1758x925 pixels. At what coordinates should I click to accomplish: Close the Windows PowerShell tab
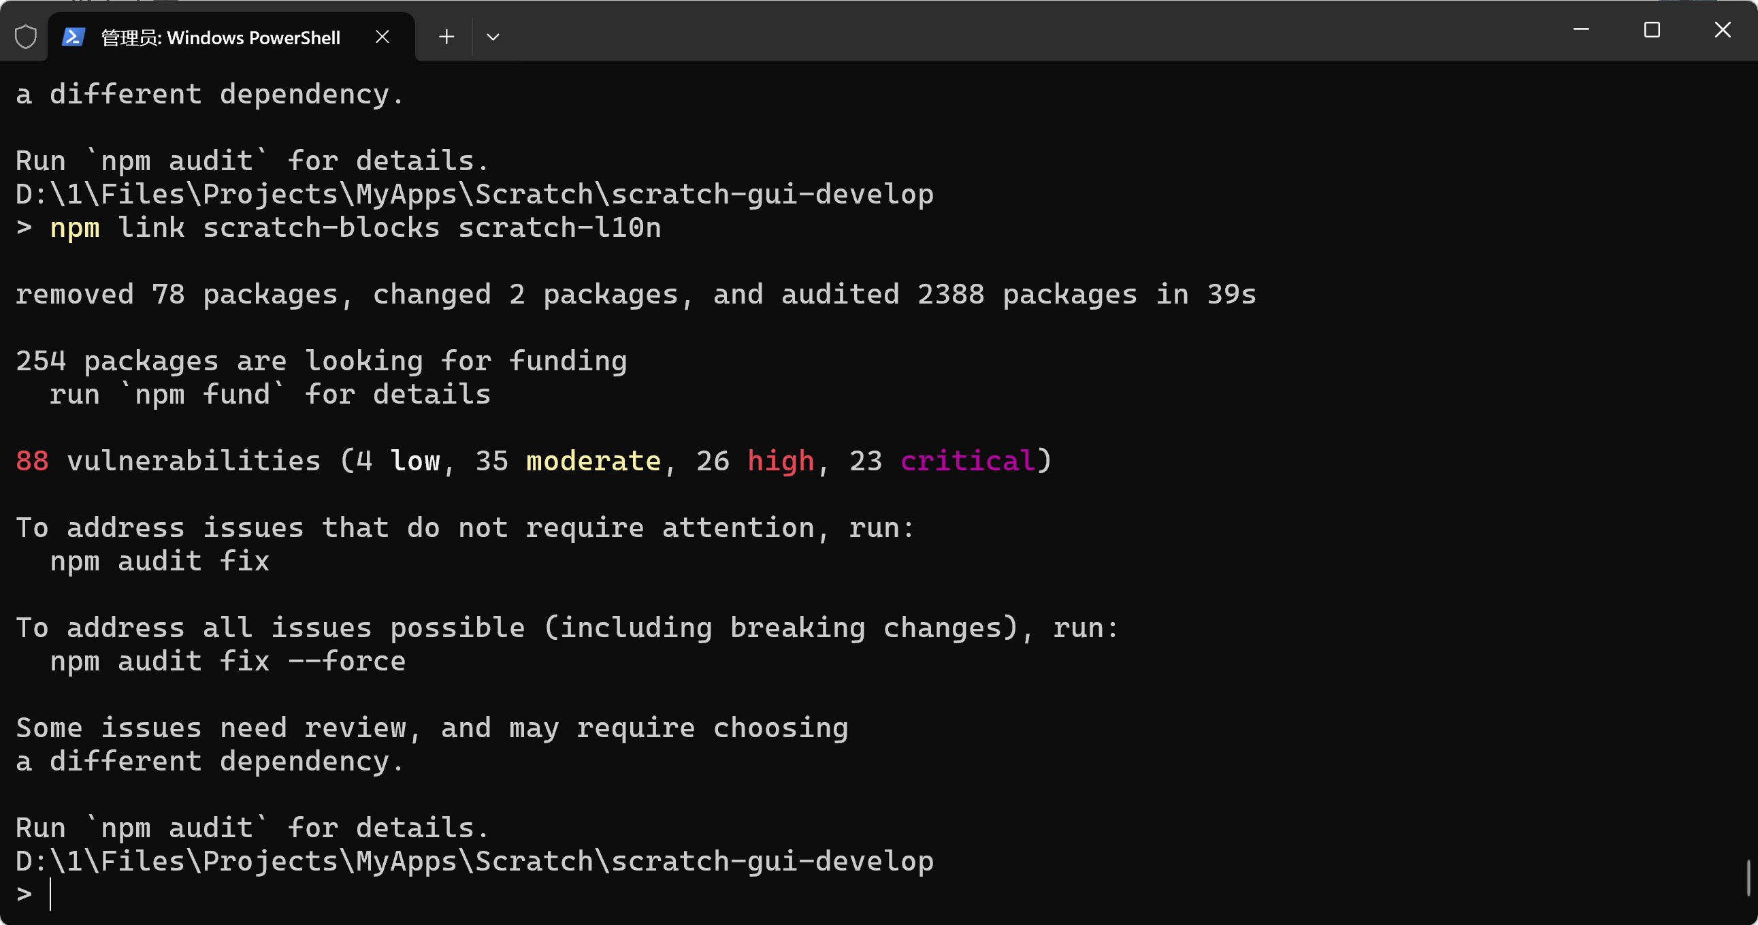click(382, 37)
